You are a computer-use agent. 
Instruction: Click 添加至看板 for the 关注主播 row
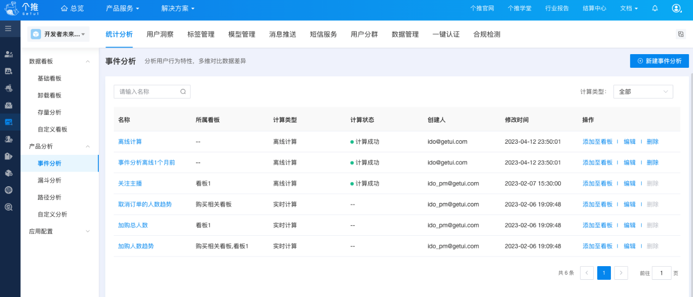point(597,183)
